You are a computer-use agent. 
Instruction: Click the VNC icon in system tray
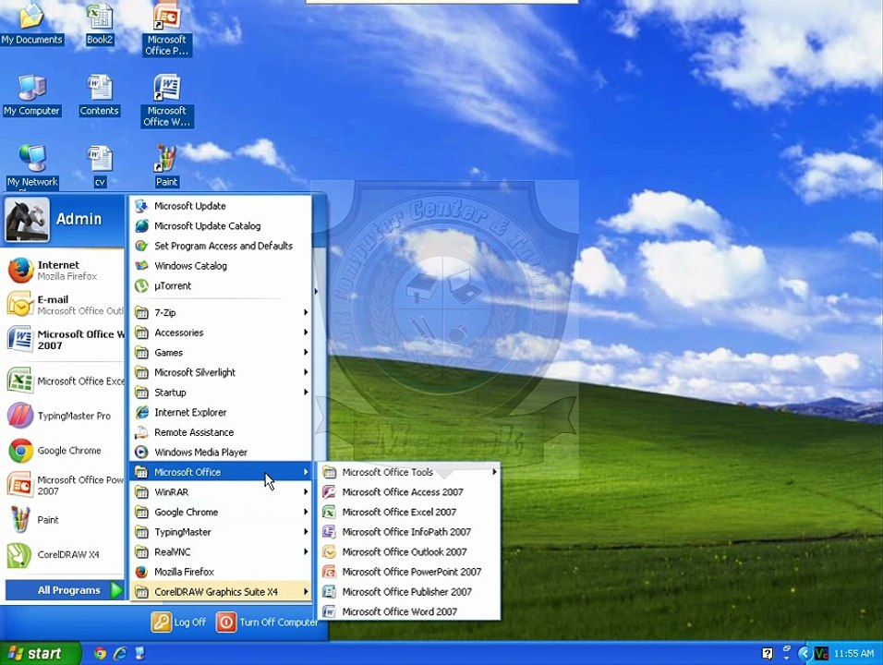822,653
